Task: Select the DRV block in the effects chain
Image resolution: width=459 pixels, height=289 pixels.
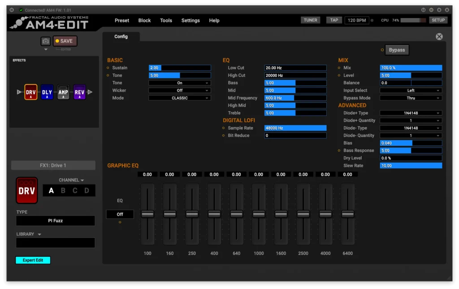Action: coord(31,92)
